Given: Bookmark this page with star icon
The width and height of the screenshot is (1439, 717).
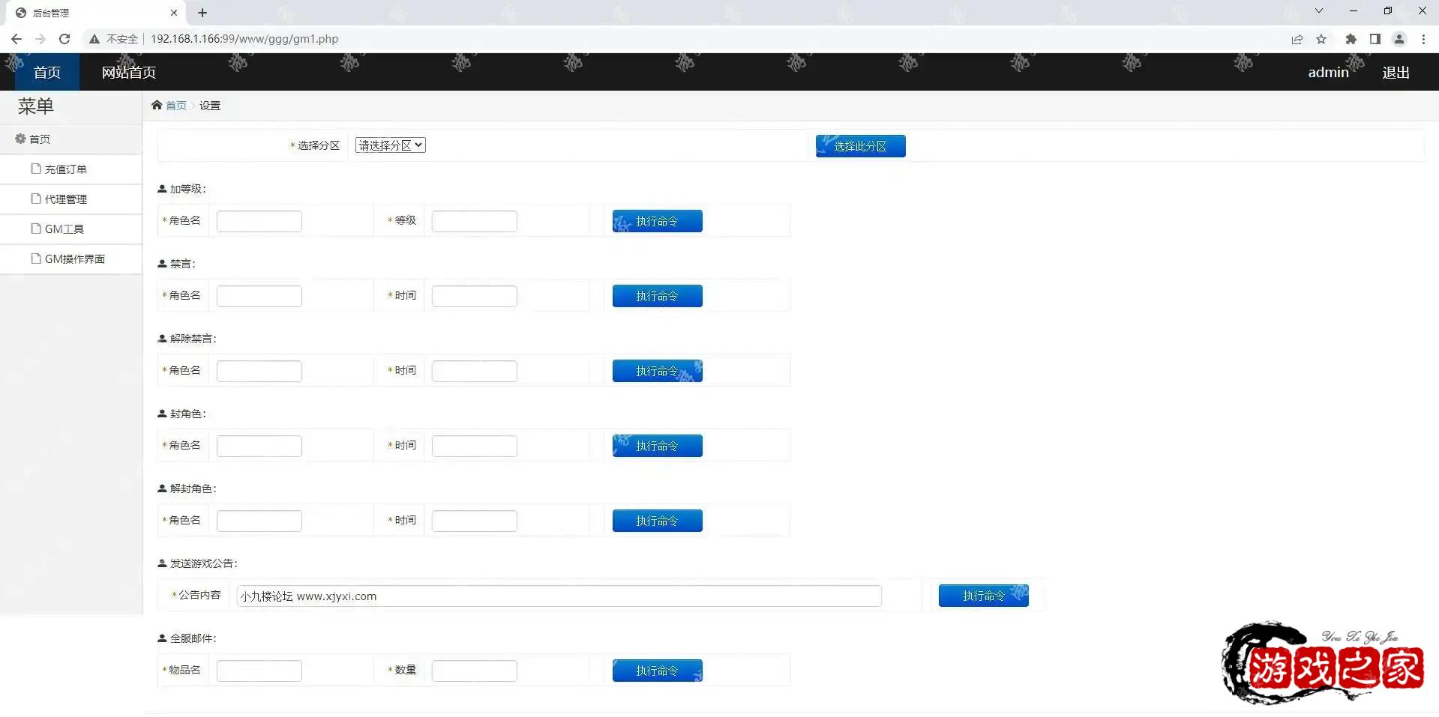Looking at the screenshot, I should [x=1321, y=39].
